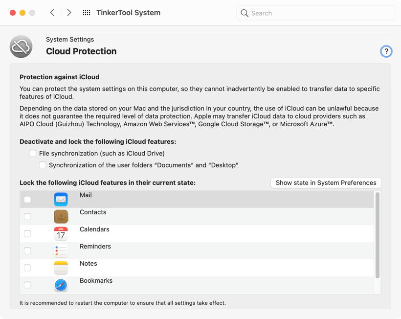401x319 pixels.
Task: Enable File synchronization checkbox
Action: (x=33, y=153)
